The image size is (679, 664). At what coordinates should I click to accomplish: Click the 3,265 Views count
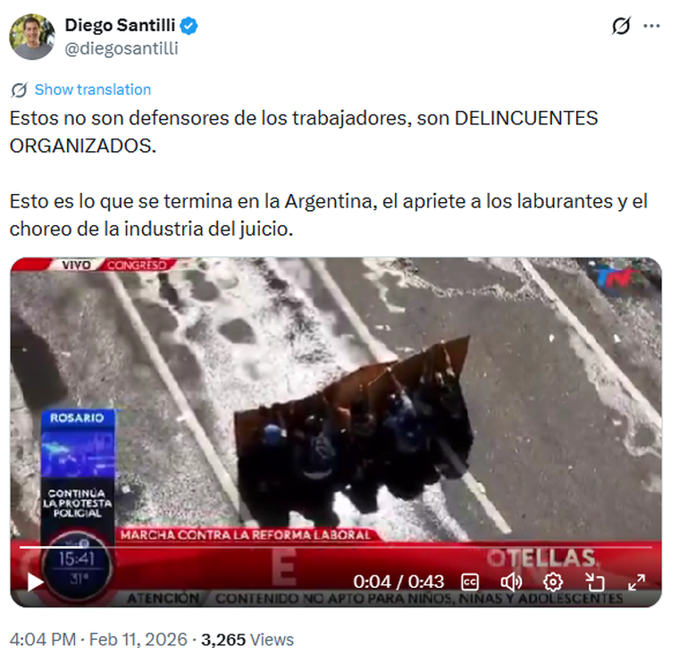247,639
